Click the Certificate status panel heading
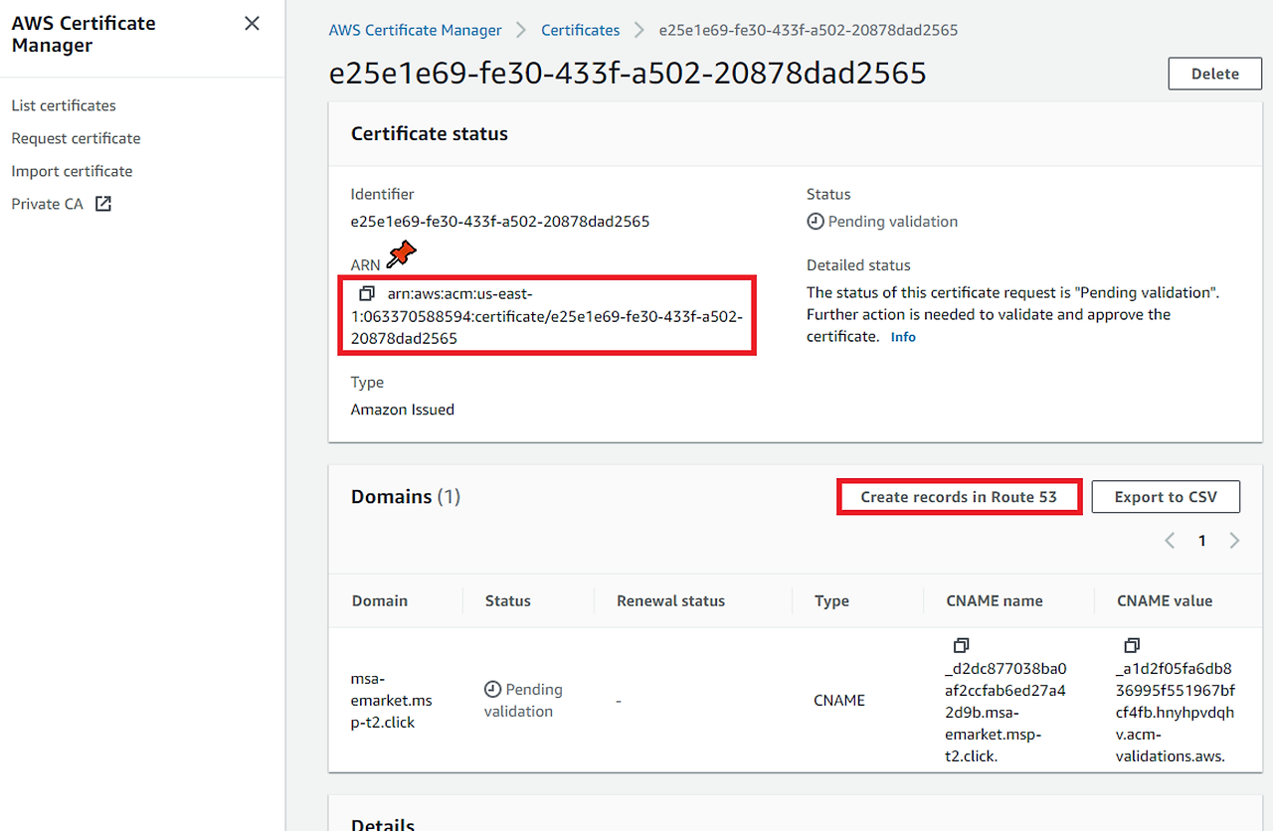1273x831 pixels. point(430,133)
